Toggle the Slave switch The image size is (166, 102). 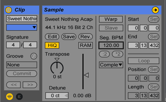[x=111, y=28]
